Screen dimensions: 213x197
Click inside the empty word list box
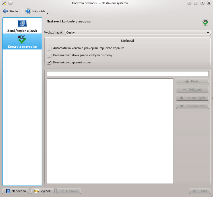point(110,131)
